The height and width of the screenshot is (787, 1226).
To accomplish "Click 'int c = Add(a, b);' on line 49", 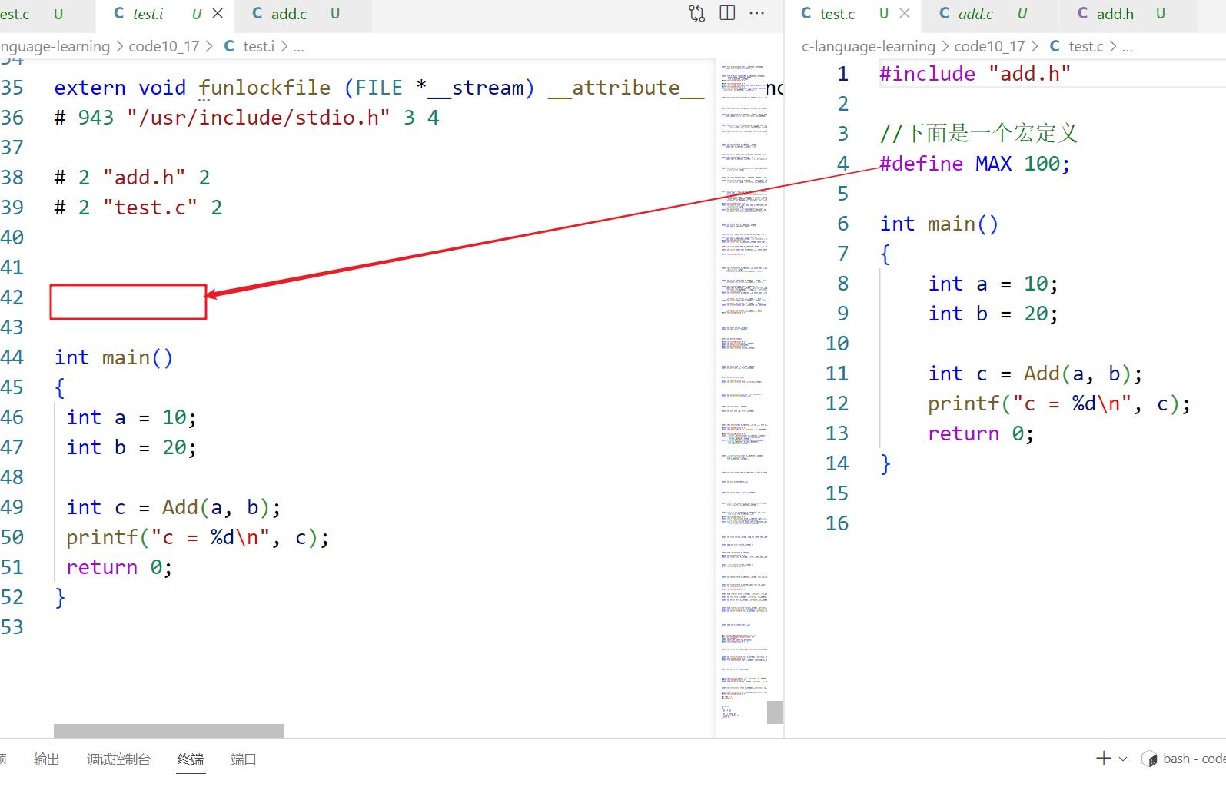I will tap(174, 507).
